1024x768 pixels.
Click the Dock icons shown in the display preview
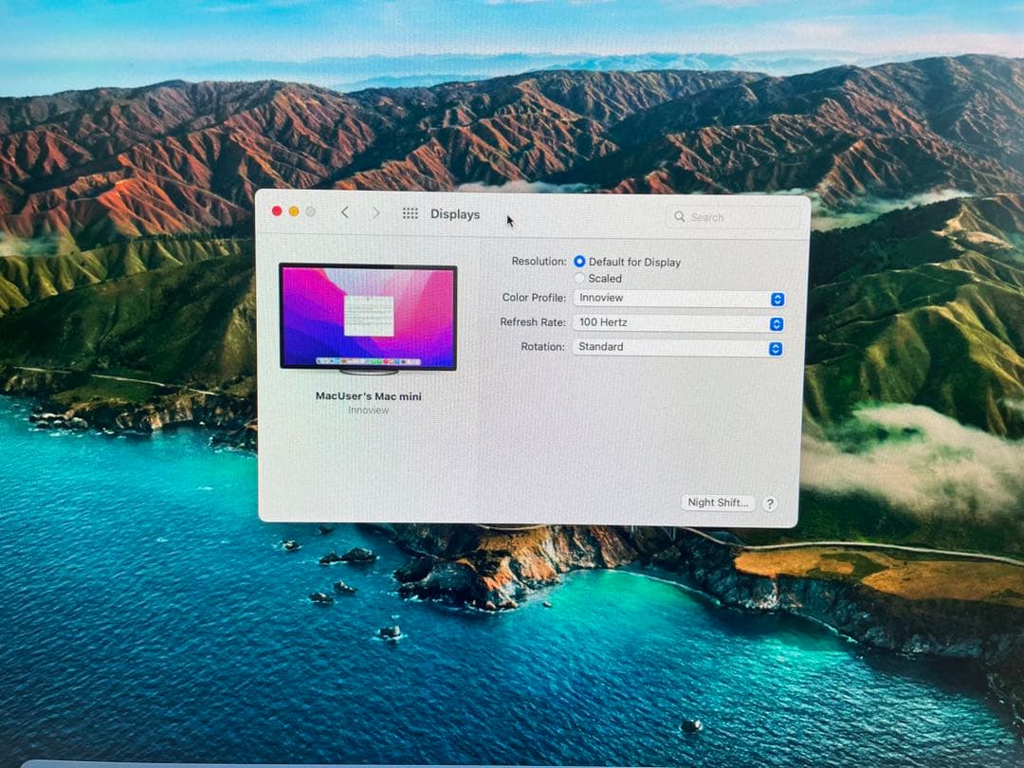click(367, 361)
